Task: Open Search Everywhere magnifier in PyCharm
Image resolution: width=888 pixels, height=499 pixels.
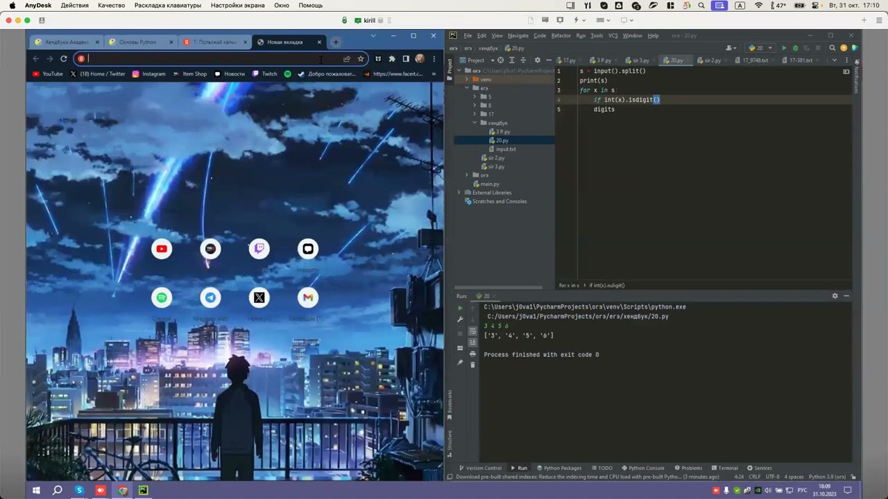Action: (x=832, y=48)
